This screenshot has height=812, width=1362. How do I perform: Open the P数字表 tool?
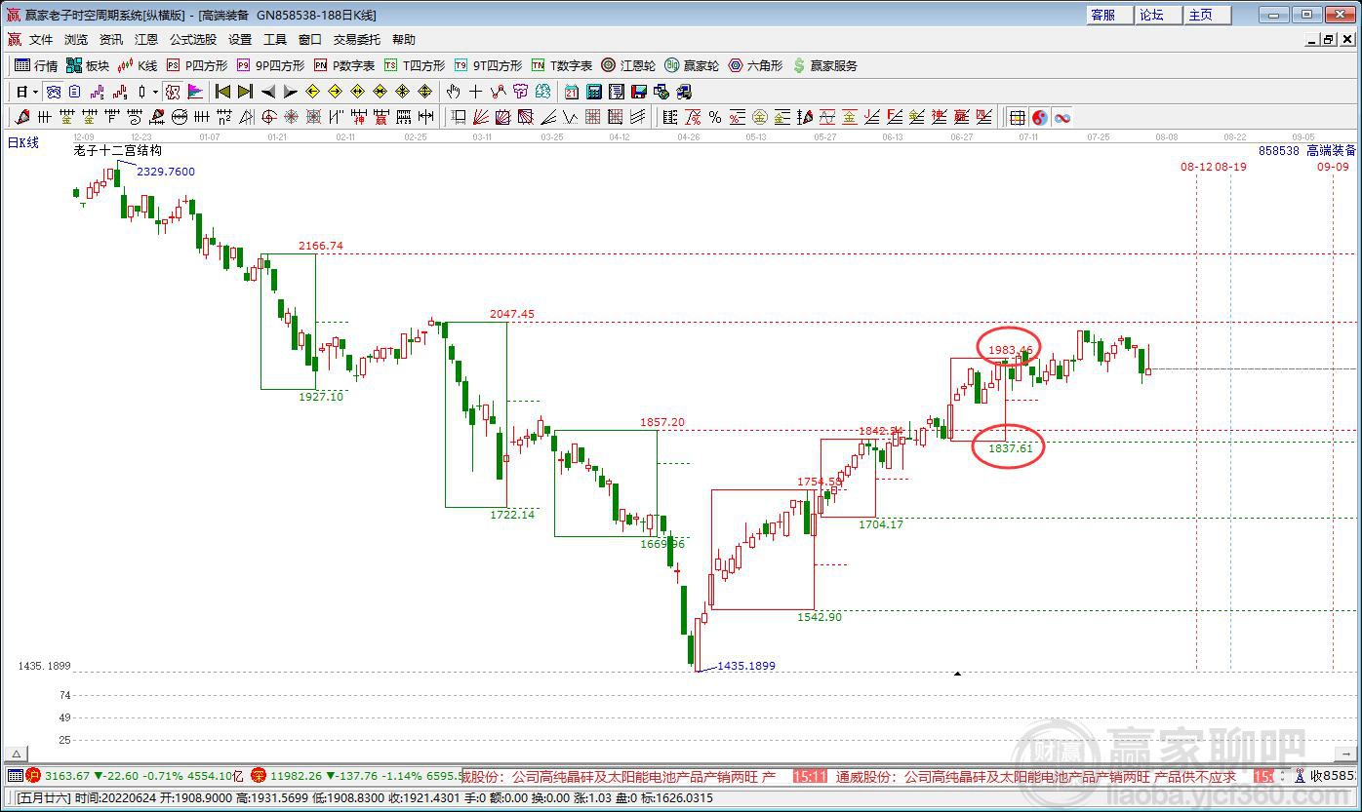(344, 65)
